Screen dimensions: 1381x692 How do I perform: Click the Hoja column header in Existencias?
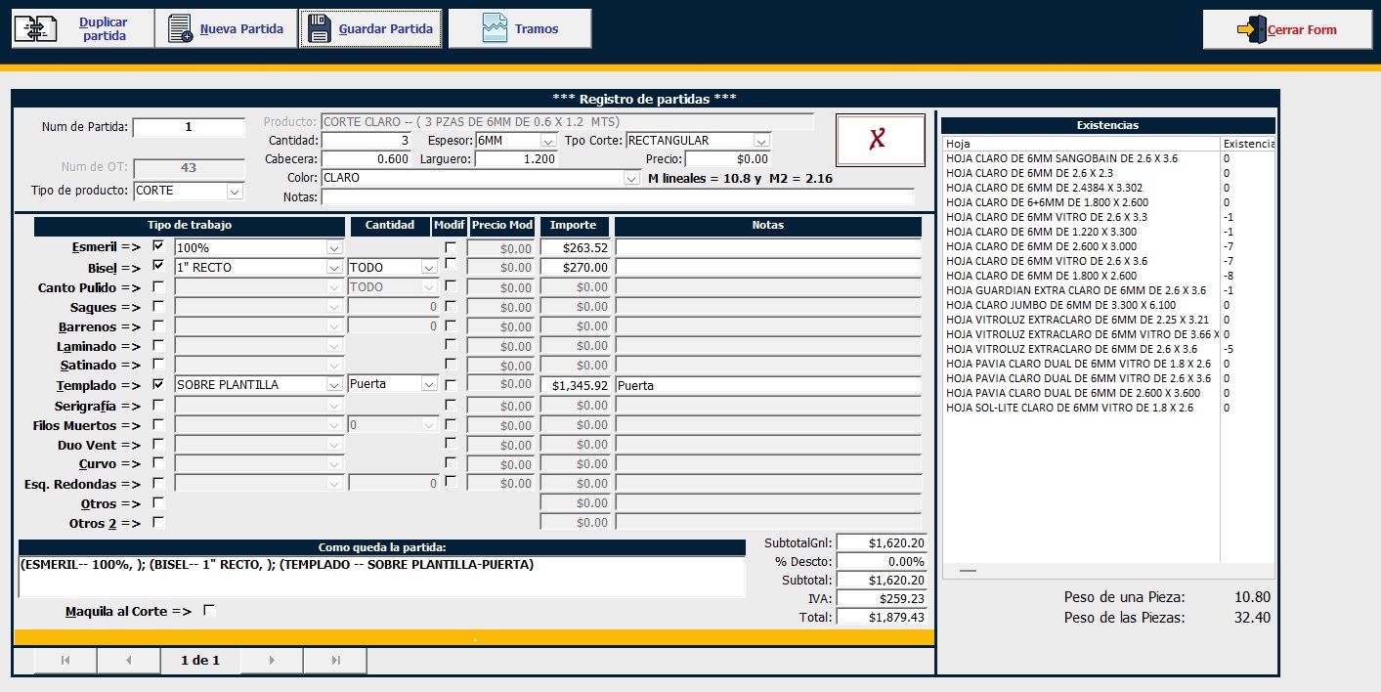[1081, 144]
